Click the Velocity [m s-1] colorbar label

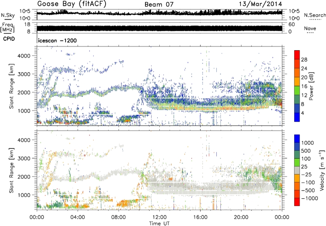pyautogui.click(x=322, y=170)
